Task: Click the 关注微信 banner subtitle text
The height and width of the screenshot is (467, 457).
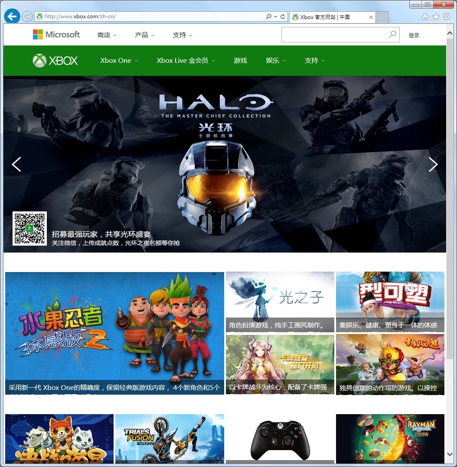Action: click(x=116, y=243)
